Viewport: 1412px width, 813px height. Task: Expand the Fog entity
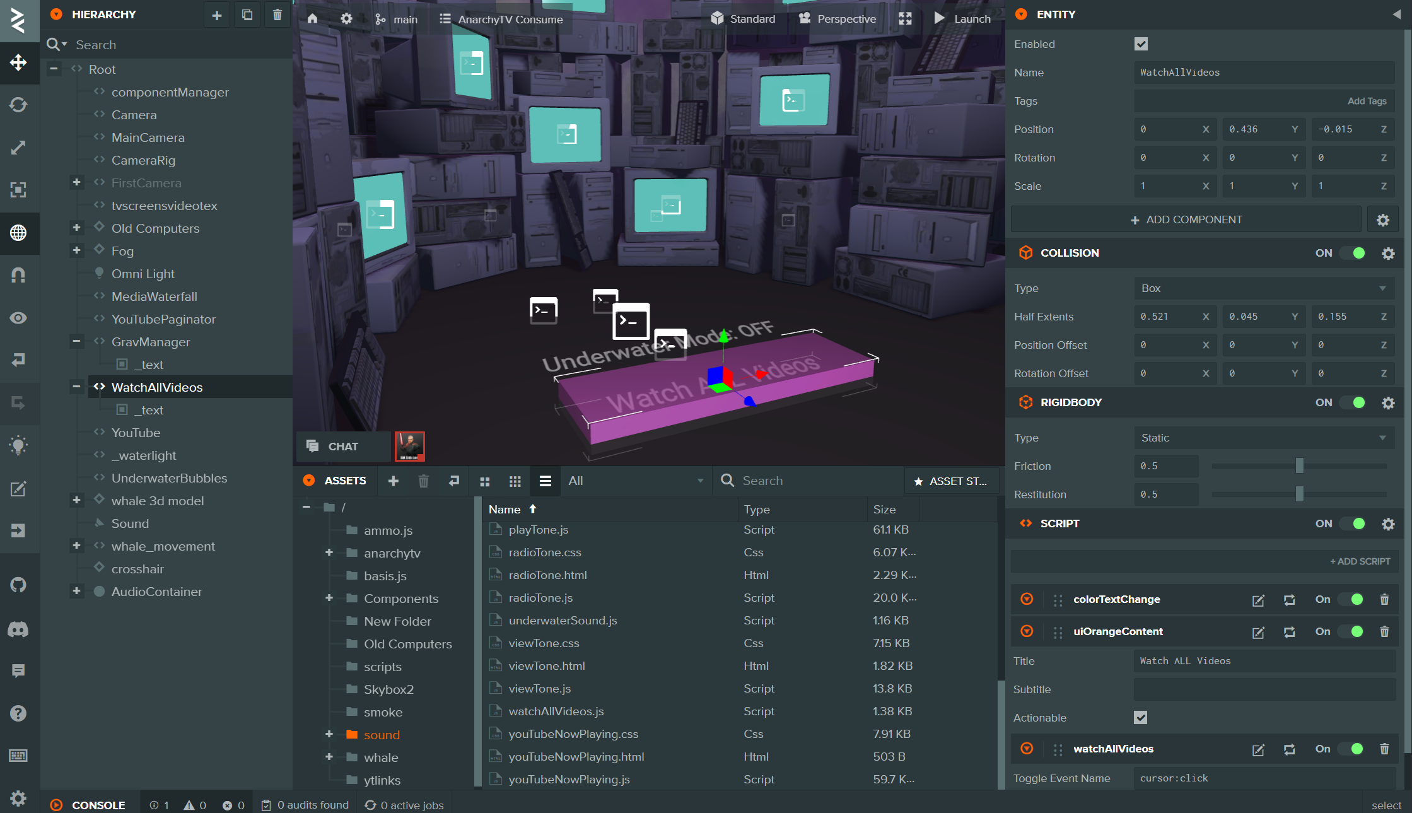[x=76, y=250]
